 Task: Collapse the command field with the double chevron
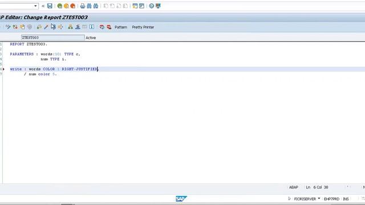tap(43, 6)
